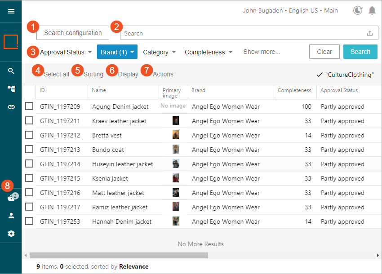Open the Brand (1) filter dropdown
The width and height of the screenshot is (382, 274).
click(117, 52)
